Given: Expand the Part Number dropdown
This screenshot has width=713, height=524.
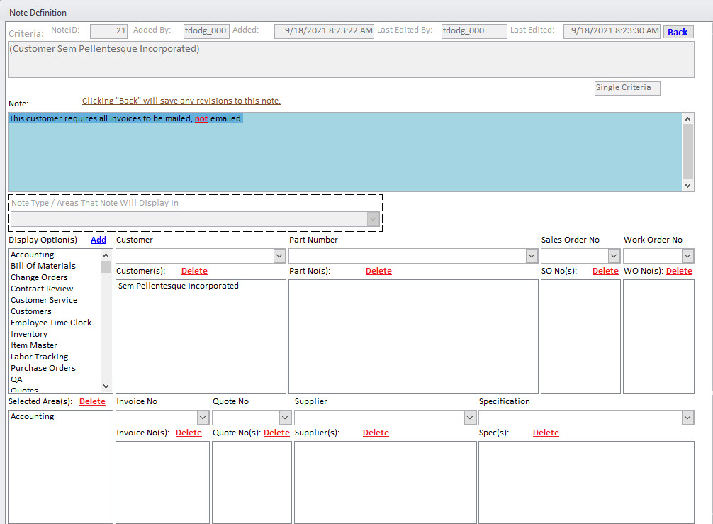Looking at the screenshot, I should point(532,256).
